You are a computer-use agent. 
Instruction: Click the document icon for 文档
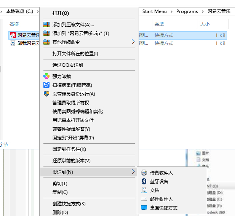point(144,190)
